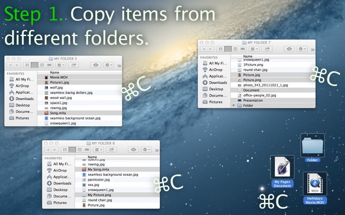Select the Folder icon on the desktop
Image resolution: width=345 pixels, height=215 pixels.
312,147
